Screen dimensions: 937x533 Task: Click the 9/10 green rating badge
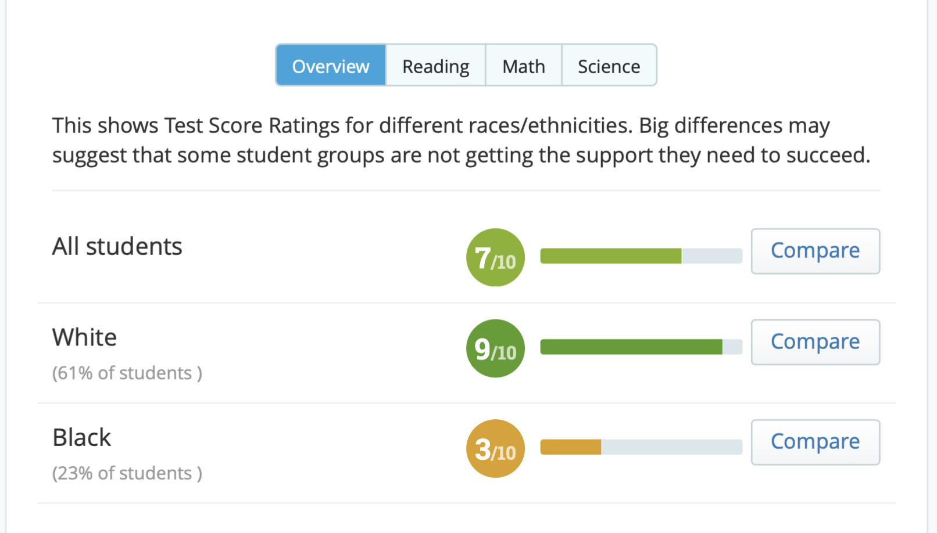pos(495,348)
